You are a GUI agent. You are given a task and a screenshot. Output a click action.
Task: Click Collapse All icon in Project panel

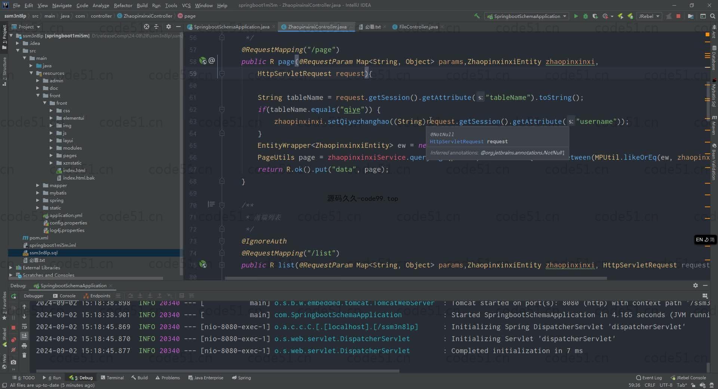[156, 27]
